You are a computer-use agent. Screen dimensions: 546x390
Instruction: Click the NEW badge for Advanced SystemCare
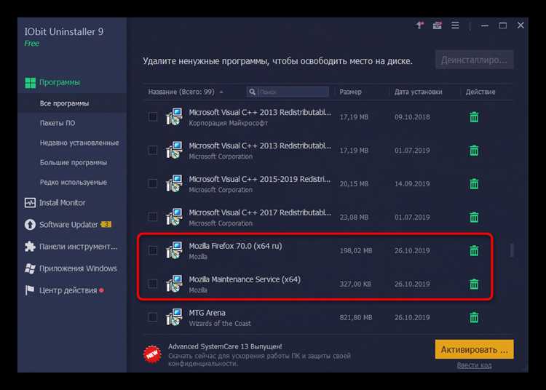(x=152, y=354)
